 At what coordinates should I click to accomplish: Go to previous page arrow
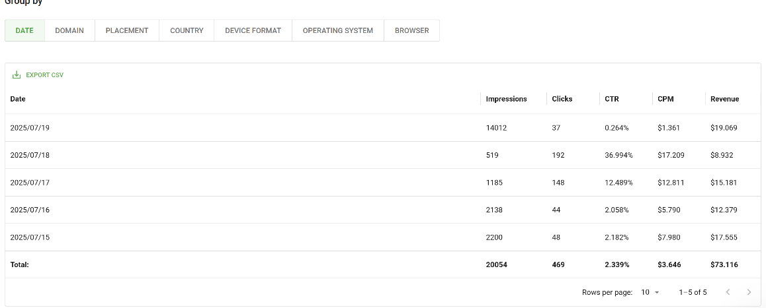tap(728, 292)
